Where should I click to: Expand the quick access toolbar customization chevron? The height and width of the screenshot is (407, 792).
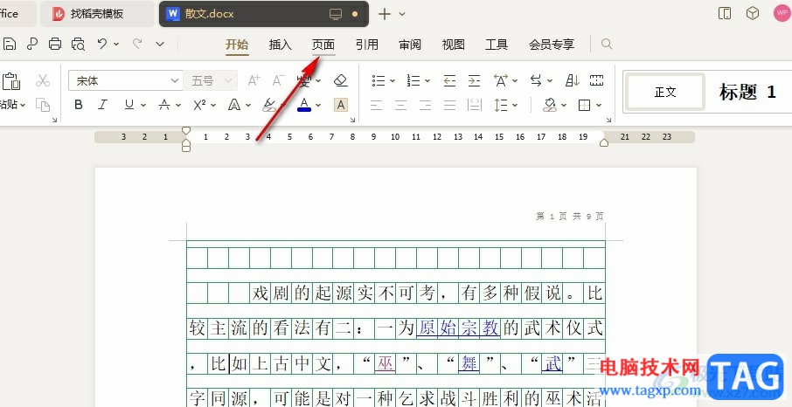(160, 45)
